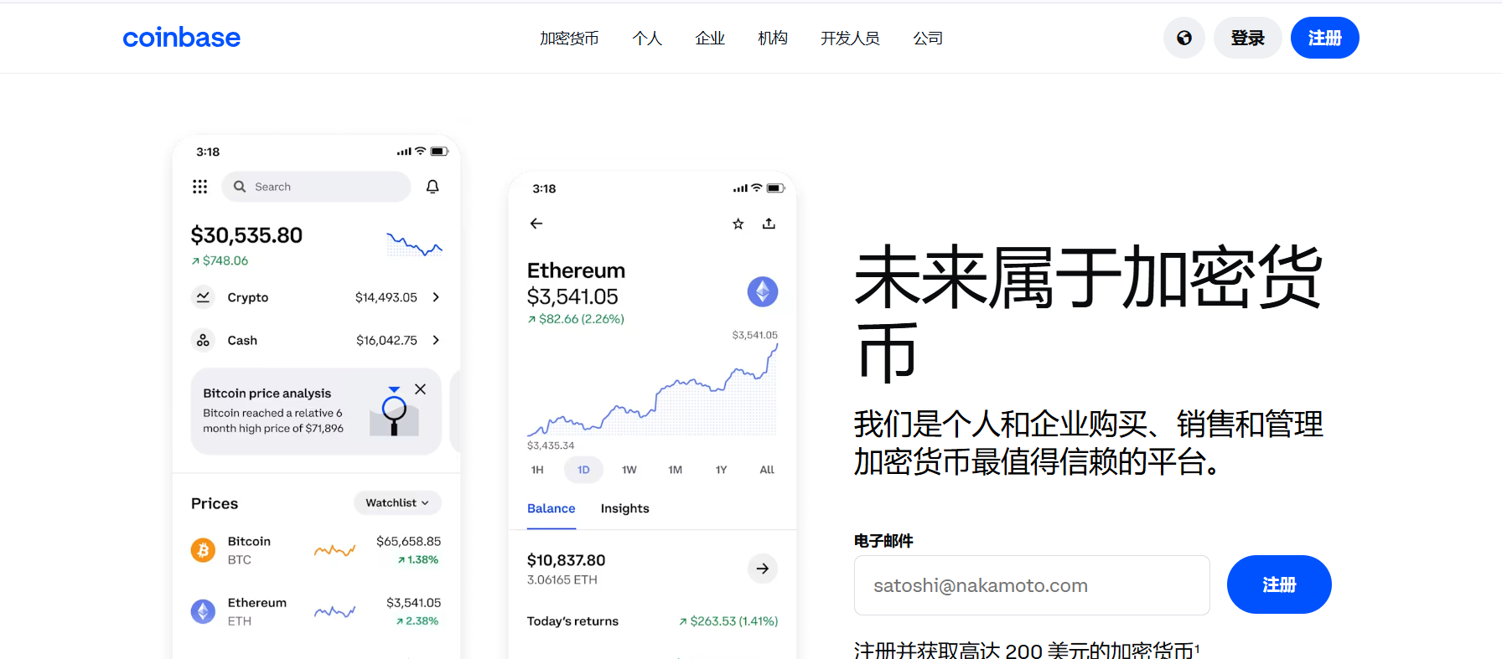Click the 登录 sign-in button

[1247, 38]
